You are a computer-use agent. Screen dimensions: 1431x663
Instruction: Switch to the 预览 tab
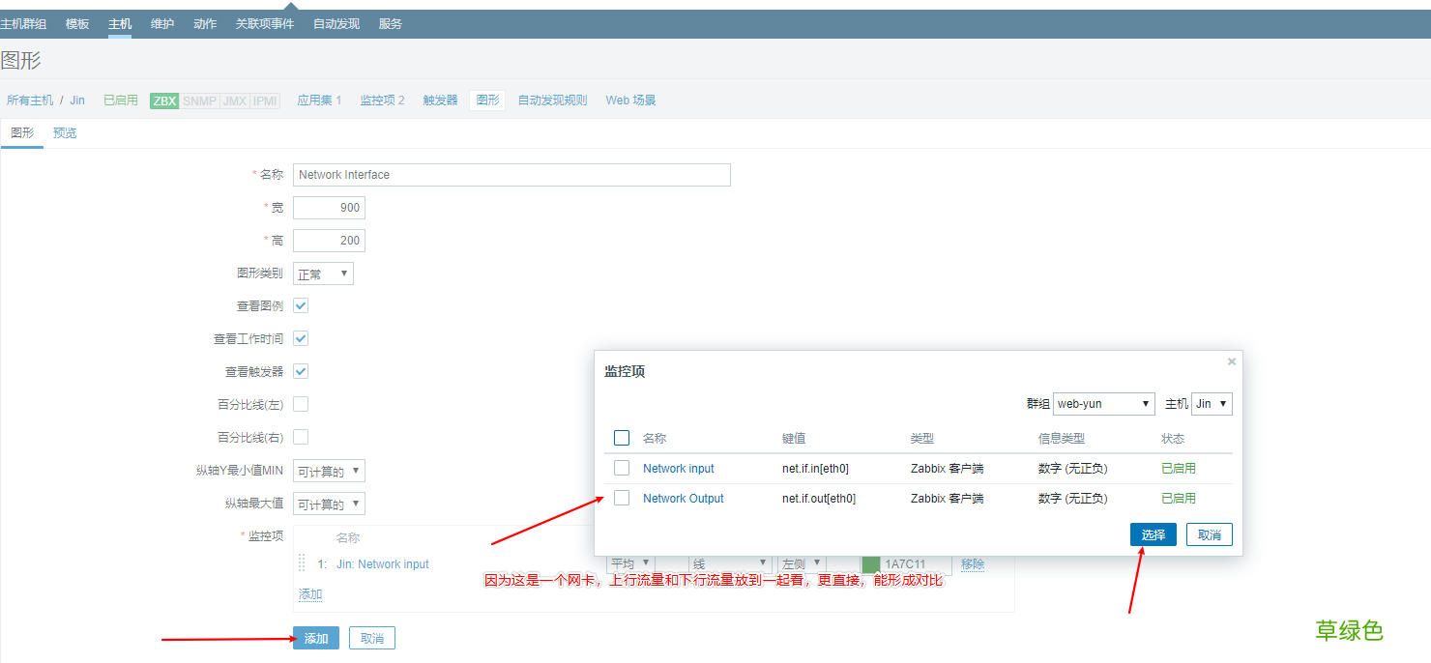[64, 132]
